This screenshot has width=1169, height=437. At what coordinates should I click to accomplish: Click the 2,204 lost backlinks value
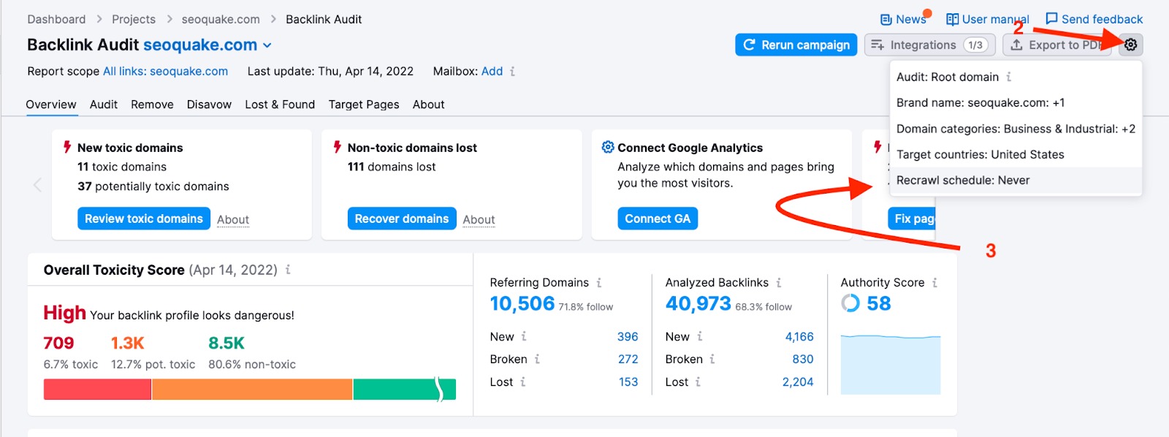[798, 382]
